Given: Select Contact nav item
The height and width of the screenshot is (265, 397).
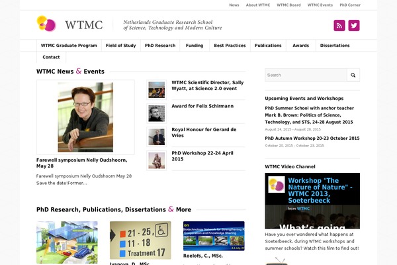Looking at the screenshot, I should click(x=51, y=58).
